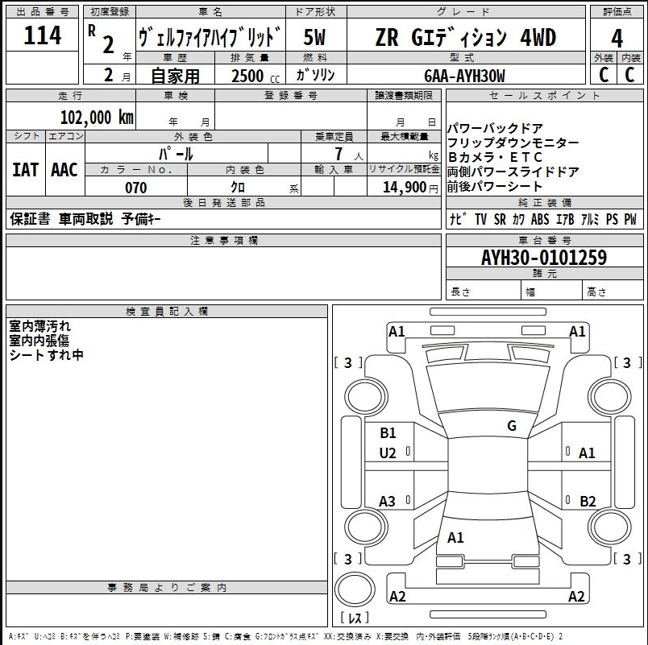Click the 内装 grade header
The height and width of the screenshot is (645, 648).
pos(630,58)
